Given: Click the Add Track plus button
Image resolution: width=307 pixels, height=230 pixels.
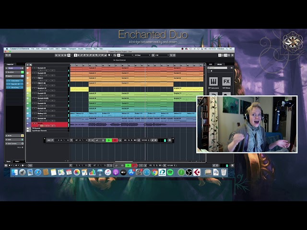Looking at the screenshot, I should click(28, 64).
